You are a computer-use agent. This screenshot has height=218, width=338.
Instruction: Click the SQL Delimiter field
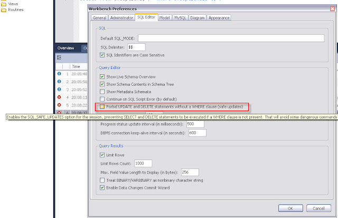(136, 47)
